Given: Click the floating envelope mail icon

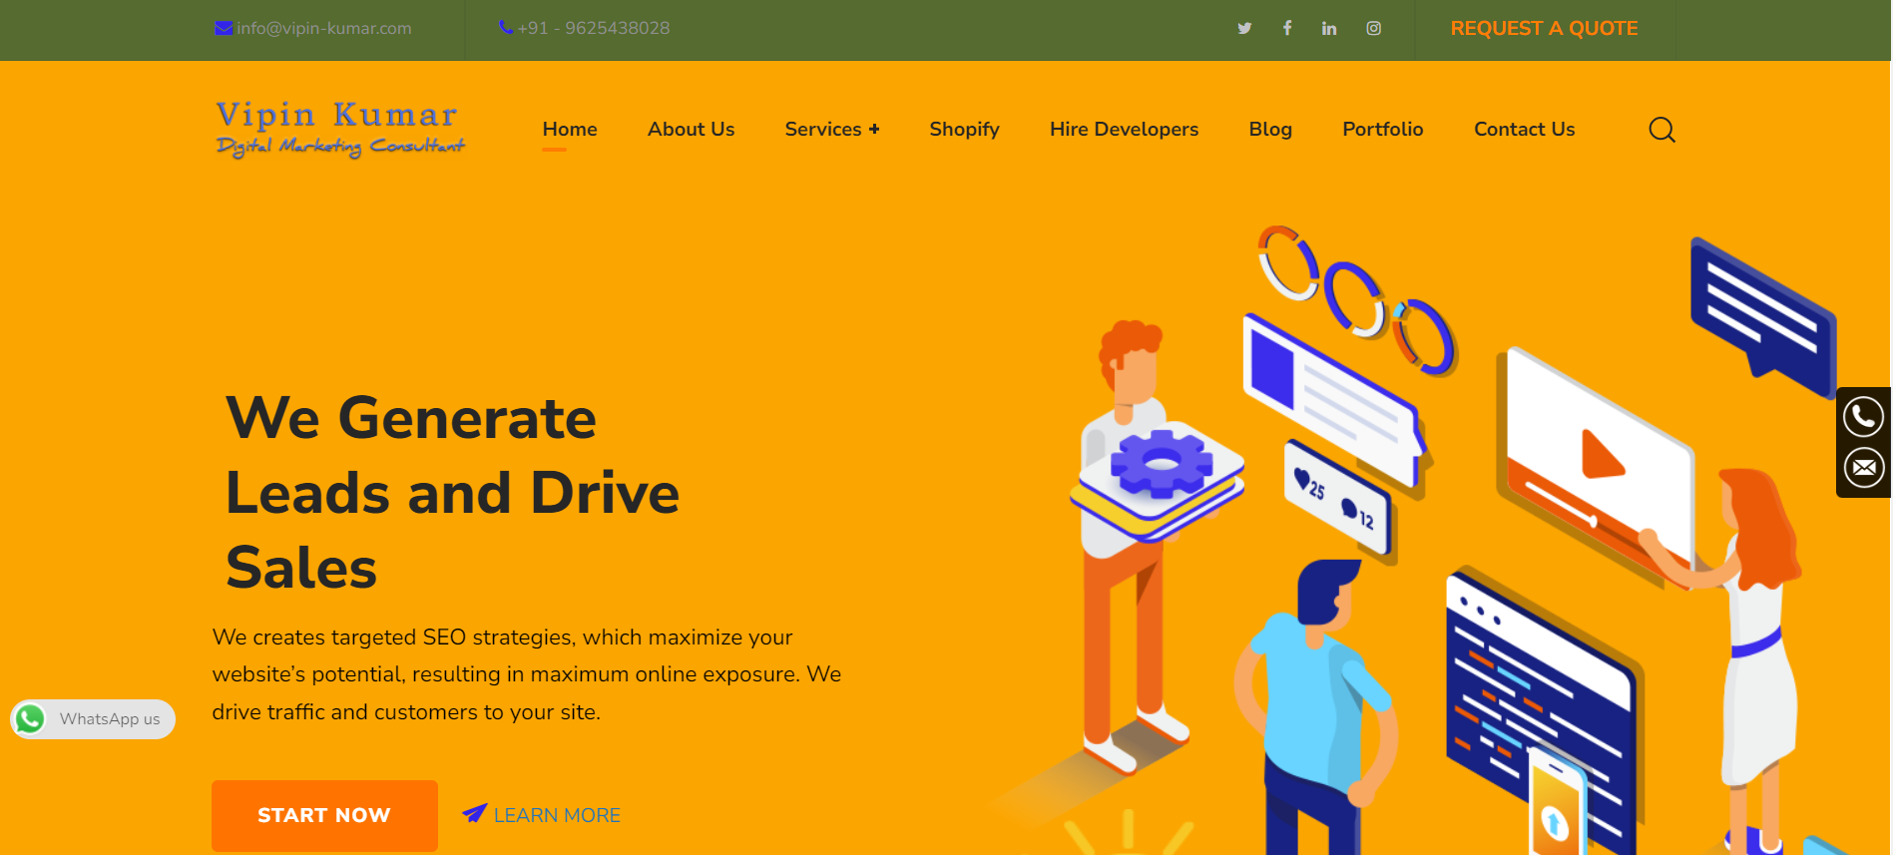Looking at the screenshot, I should click(x=1863, y=467).
